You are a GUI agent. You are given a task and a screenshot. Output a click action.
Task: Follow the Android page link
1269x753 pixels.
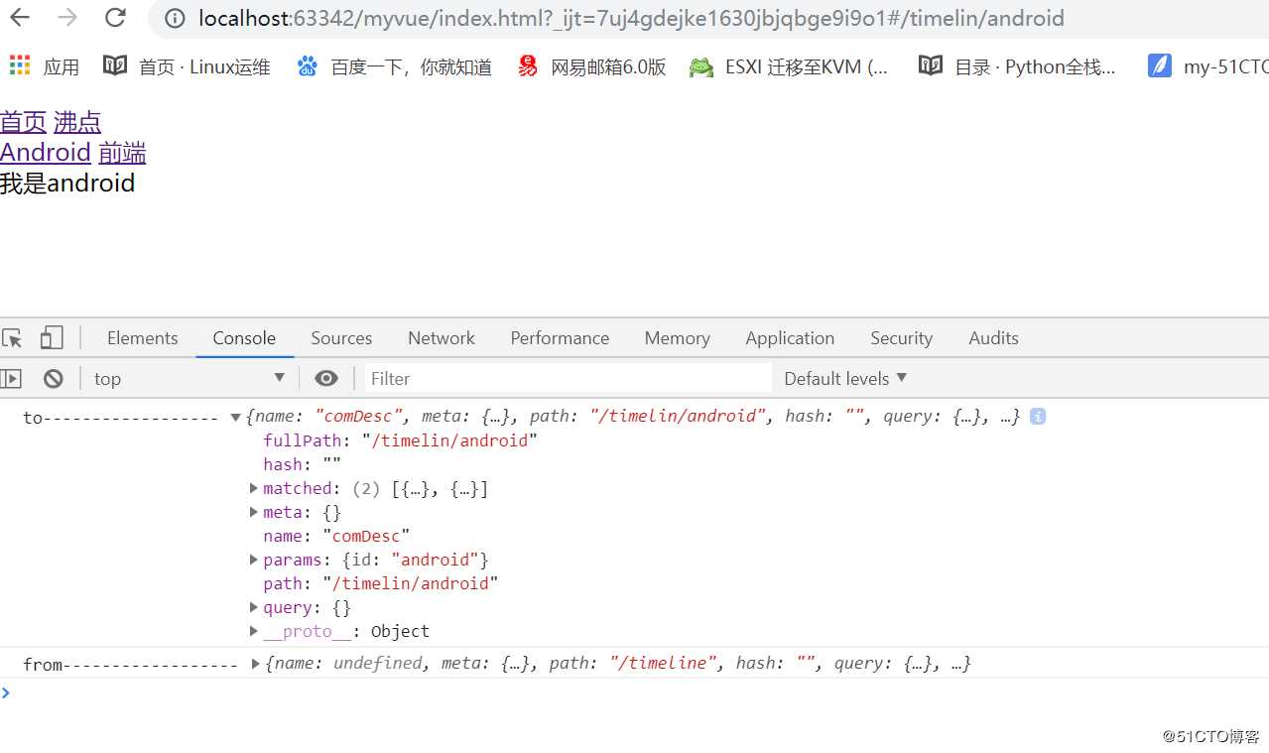(46, 152)
